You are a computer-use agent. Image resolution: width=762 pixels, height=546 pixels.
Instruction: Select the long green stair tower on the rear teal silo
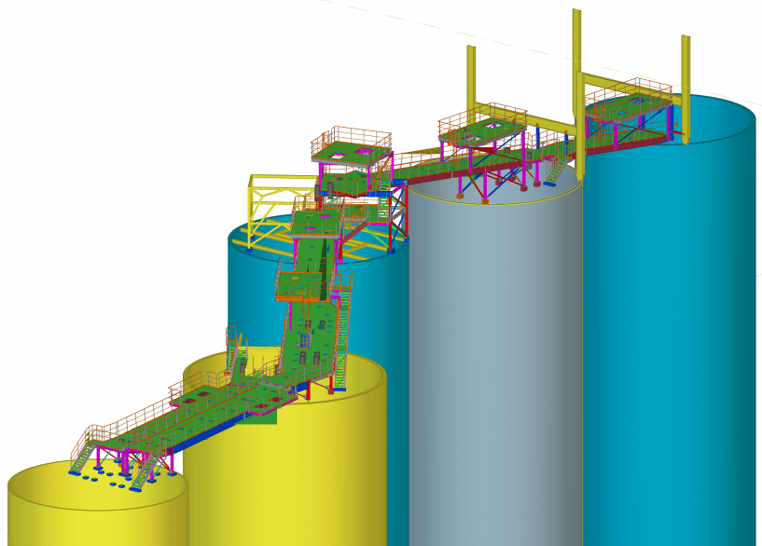coord(343,333)
